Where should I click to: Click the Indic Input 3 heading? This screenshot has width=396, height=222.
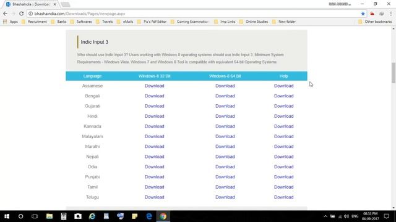(95, 42)
